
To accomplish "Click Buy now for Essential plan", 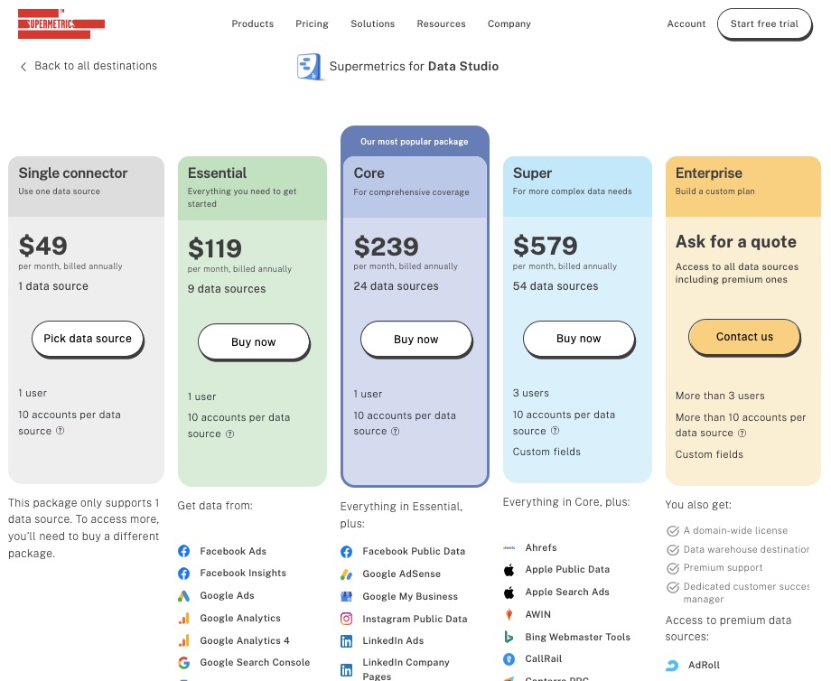I will [253, 342].
